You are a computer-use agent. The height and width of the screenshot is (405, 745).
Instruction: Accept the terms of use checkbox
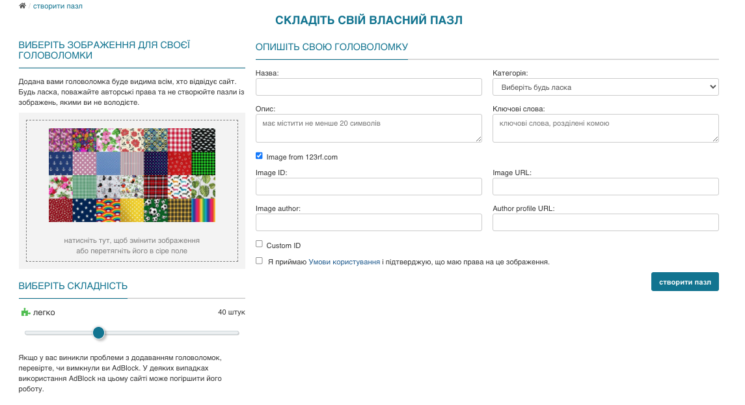click(259, 261)
